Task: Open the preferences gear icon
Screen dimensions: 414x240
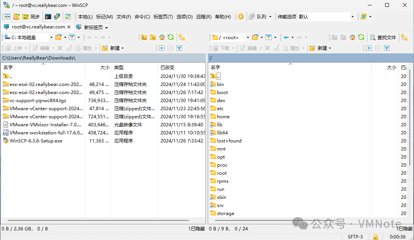Action: (x=241, y=17)
